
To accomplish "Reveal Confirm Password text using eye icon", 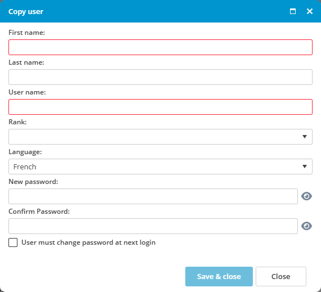I will coord(306,226).
